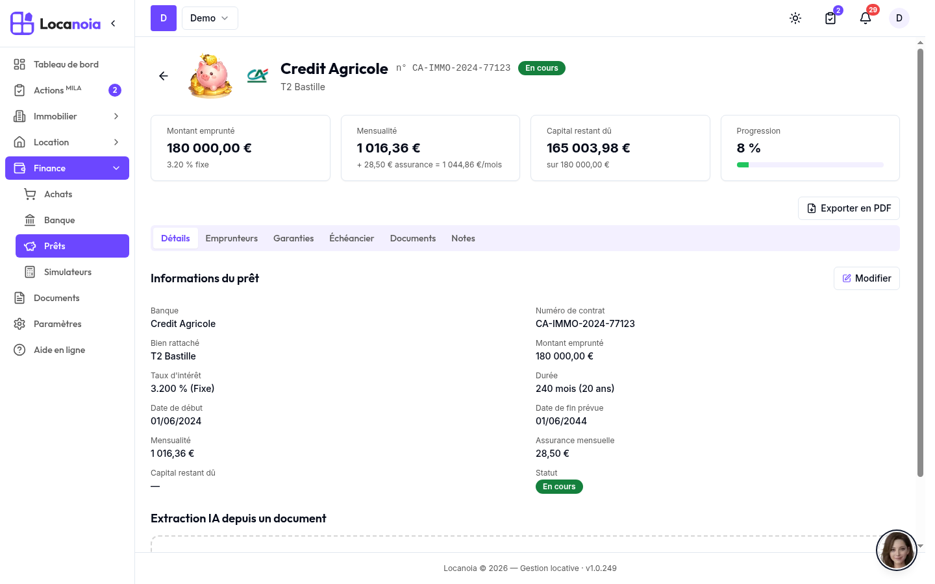Export the loan with Exporter en PDF
Viewport: 935px width, 584px height.
pos(849,208)
